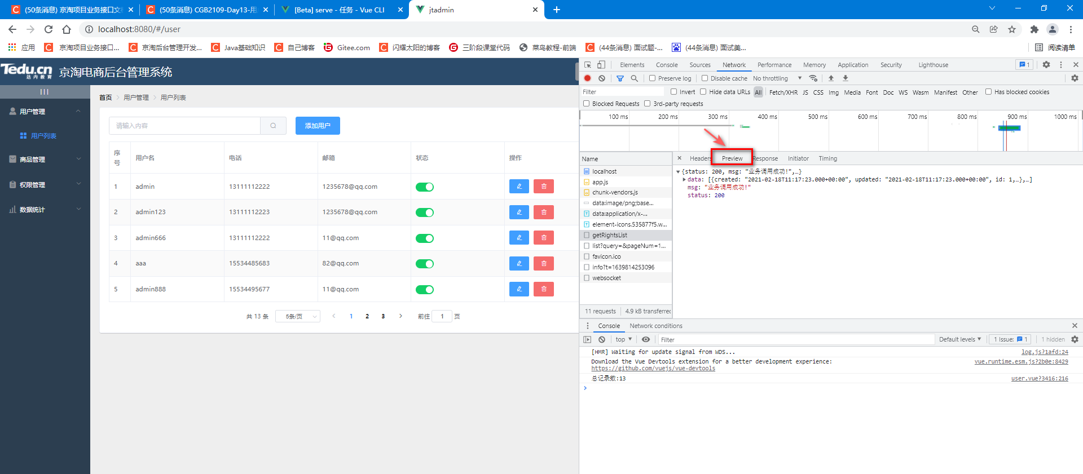Screen dimensions: 1083x474
Task: Open the user.vue source link in console
Action: tap(1040, 379)
